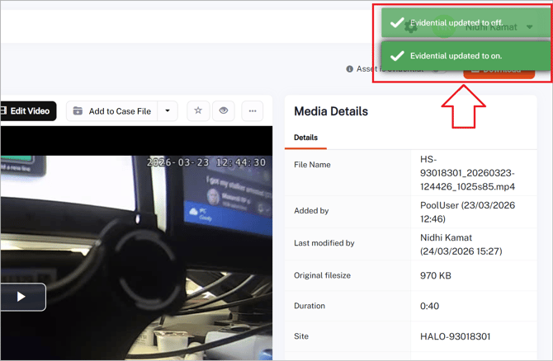The width and height of the screenshot is (553, 361).
Task: Dismiss the 'Evidential updated to on.' notification
Action: pyautogui.click(x=466, y=56)
